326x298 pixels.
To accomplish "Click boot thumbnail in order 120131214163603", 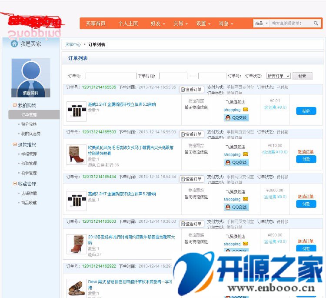I will coord(77,244).
